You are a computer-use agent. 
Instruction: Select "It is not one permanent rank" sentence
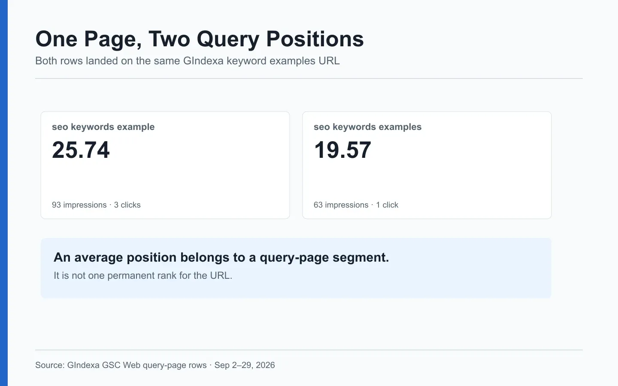point(143,276)
